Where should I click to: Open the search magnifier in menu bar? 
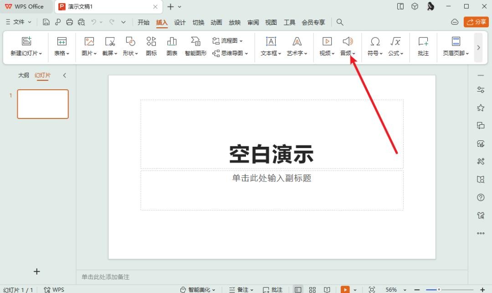(340, 22)
